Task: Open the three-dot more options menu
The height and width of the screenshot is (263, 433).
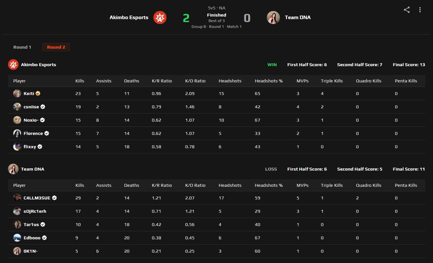Action: (420, 10)
